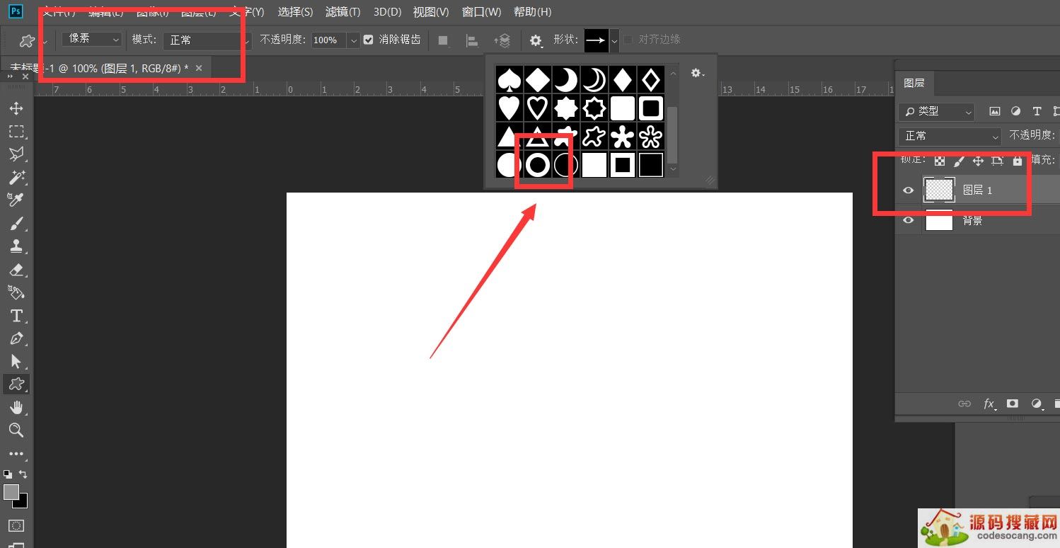
Task: Toggle the anti-alias checkbox
Action: (368, 40)
